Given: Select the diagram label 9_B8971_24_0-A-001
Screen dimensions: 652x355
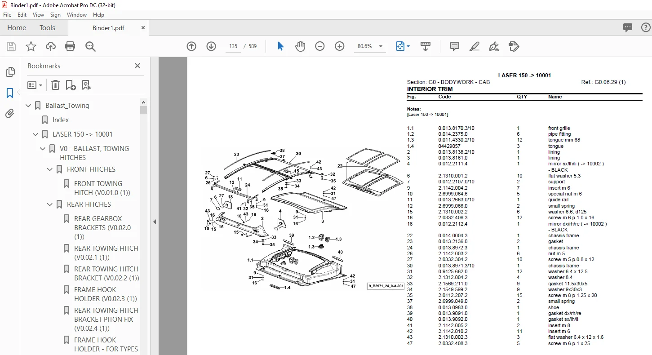Looking at the screenshot, I should pyautogui.click(x=386, y=286).
